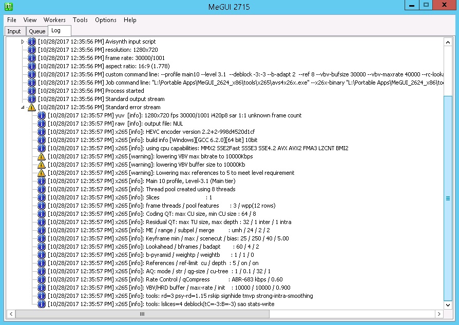Click info icon beside Keyframe min / max

click(42, 238)
